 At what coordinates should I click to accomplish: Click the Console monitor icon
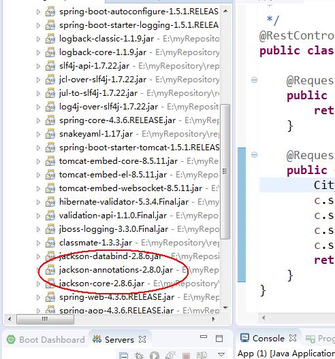244,338
